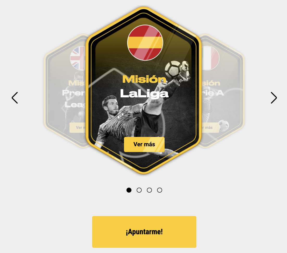Click the soccer ball being kicked
The height and width of the screenshot is (253, 287).
click(173, 70)
